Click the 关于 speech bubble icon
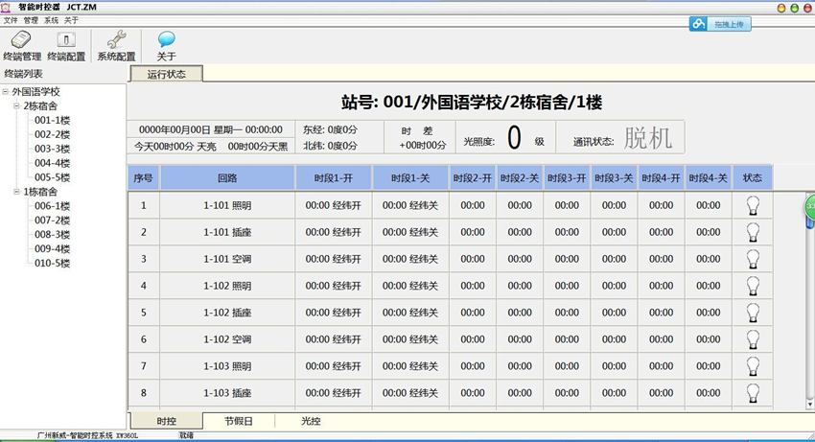The width and height of the screenshot is (815, 442). tap(166, 40)
